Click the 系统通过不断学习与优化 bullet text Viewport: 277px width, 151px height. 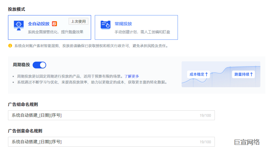[x=92, y=82]
